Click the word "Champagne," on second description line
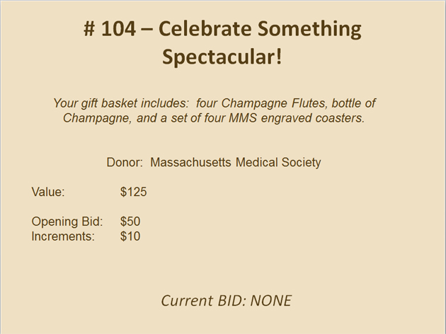This screenshot has height=334, width=446. click(x=94, y=118)
